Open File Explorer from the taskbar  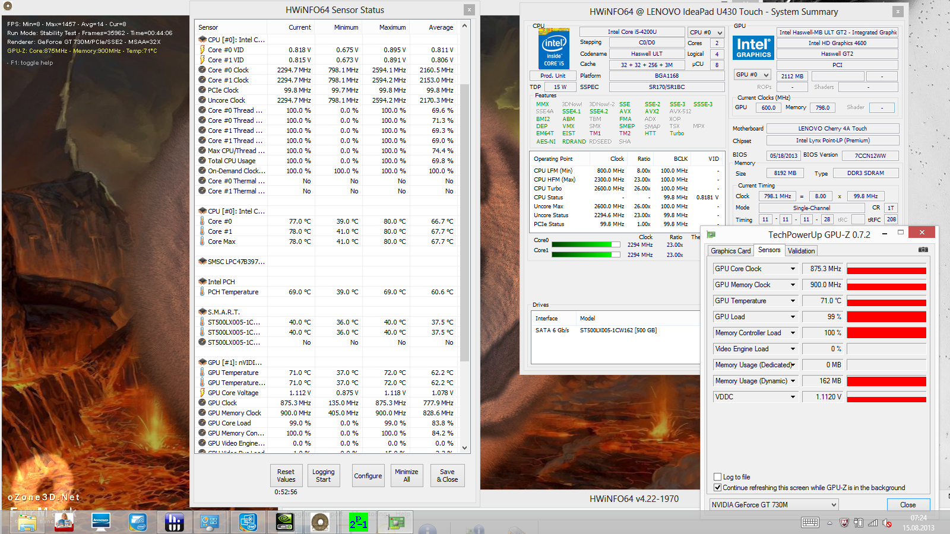pyautogui.click(x=27, y=522)
